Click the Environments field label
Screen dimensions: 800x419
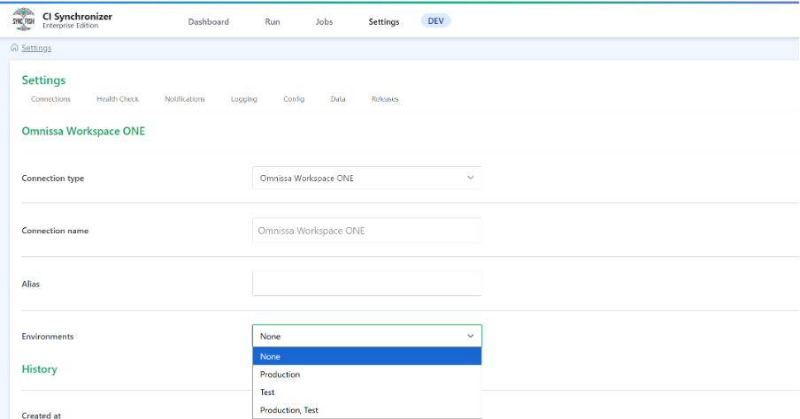pos(48,337)
